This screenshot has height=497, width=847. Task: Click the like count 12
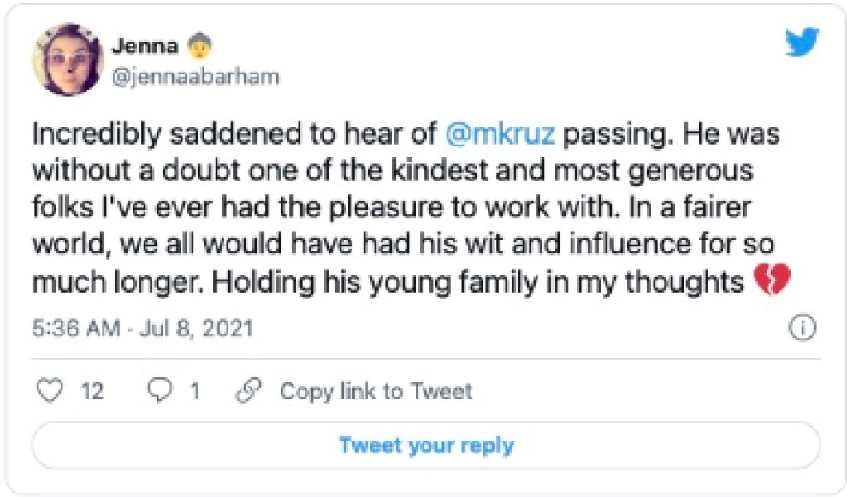point(92,392)
